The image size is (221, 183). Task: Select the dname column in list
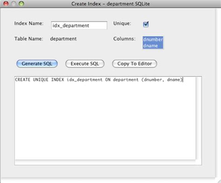coord(153,46)
